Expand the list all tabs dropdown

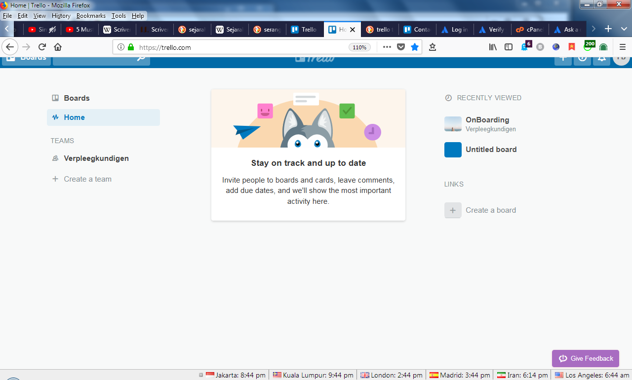pos(624,29)
